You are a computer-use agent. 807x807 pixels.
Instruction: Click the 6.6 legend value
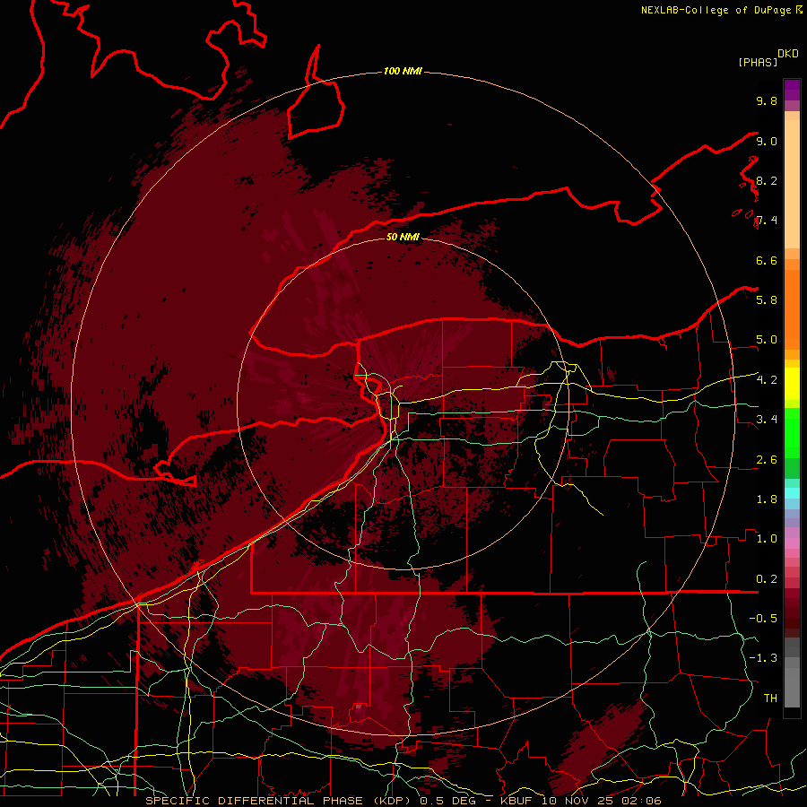767,261
